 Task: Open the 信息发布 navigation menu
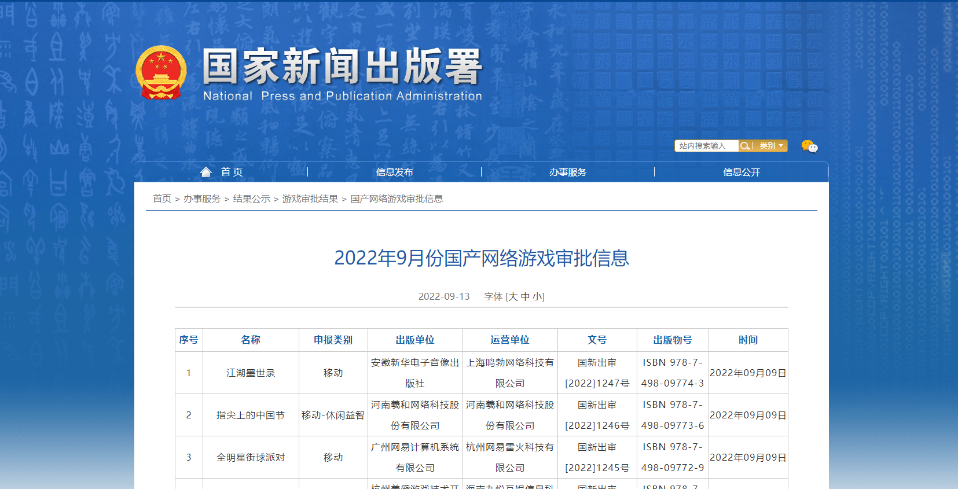pos(395,172)
